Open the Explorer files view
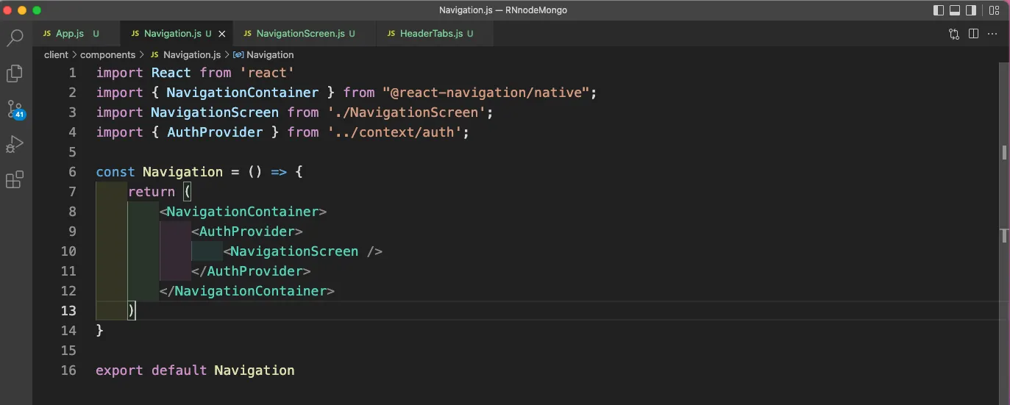The image size is (1010, 405). tap(15, 74)
